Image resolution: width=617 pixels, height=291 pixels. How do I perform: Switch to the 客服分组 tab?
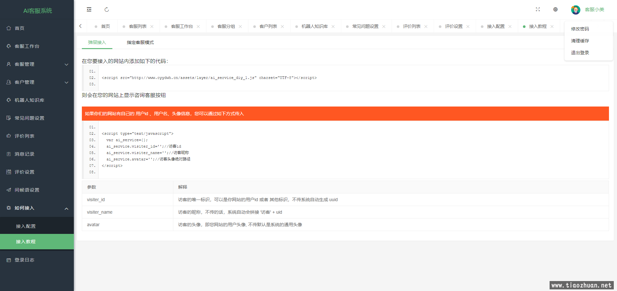(226, 26)
